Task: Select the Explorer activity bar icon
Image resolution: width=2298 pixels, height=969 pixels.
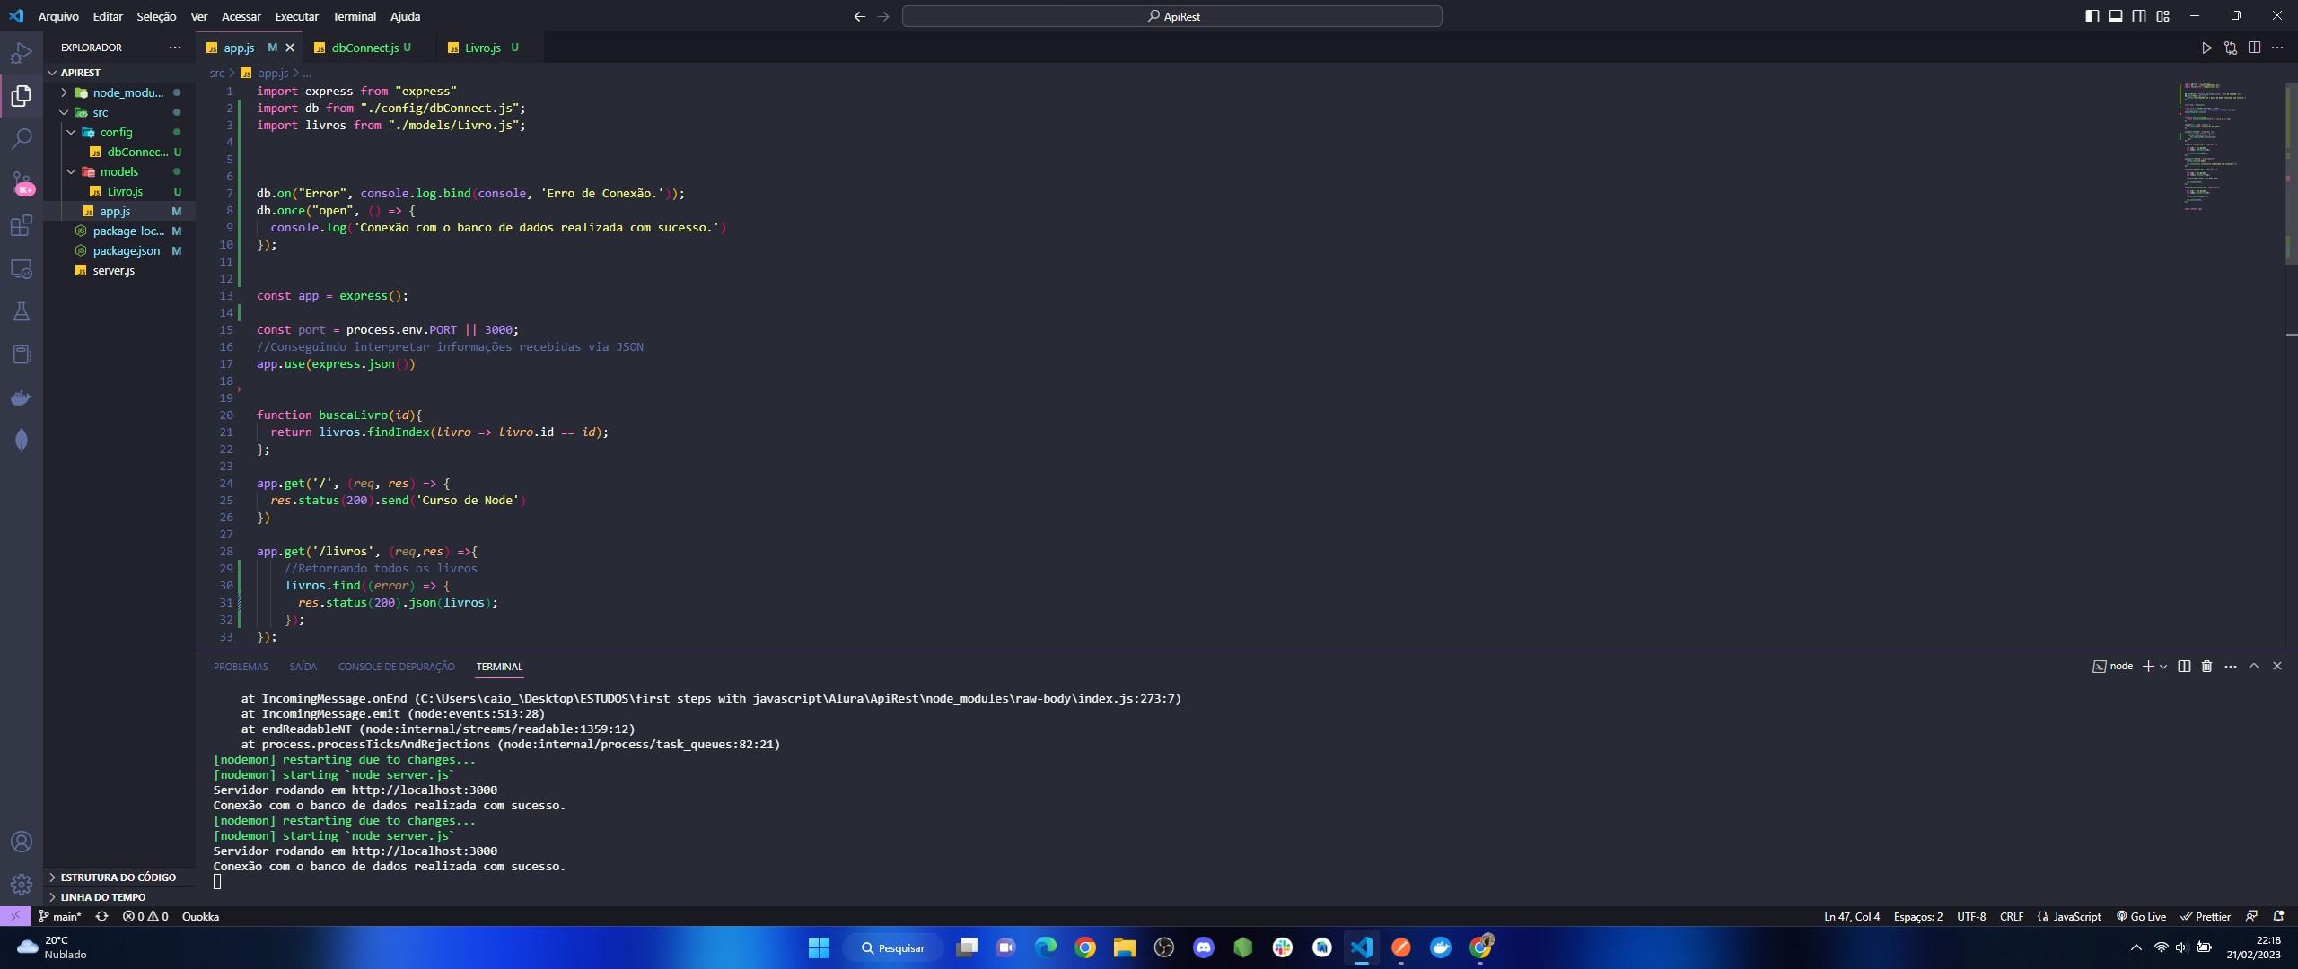Action: pos(22,95)
